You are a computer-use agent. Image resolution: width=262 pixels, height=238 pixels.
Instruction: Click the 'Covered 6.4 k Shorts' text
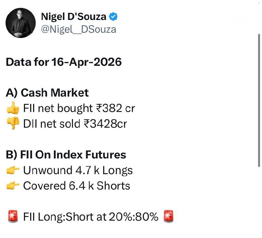76,186
